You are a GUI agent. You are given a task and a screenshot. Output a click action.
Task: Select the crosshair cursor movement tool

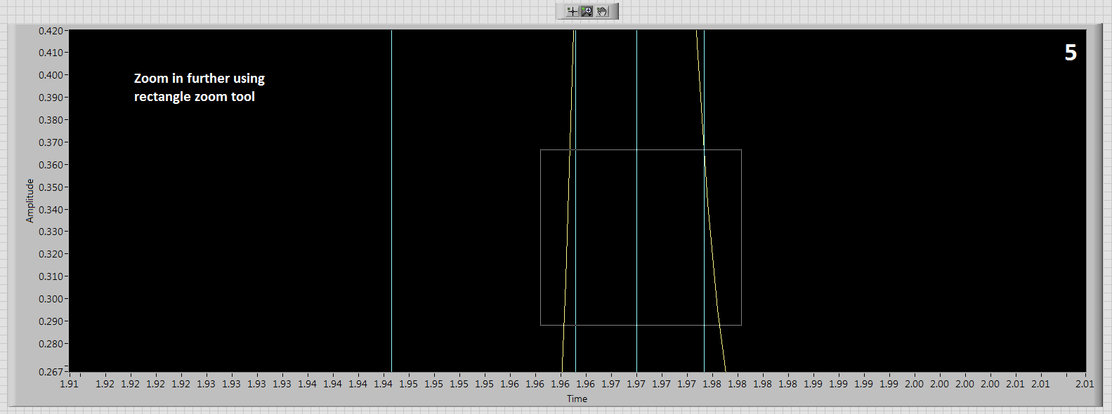572,11
